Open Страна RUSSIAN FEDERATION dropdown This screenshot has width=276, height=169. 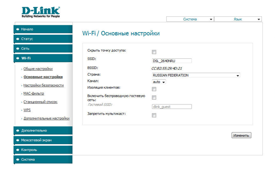click(196, 75)
